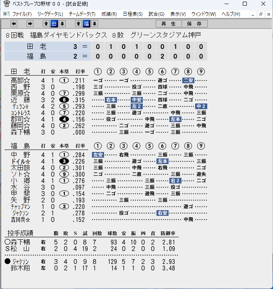Click ジャクソン's 右安 hit in inning 6
The height and width of the screenshot is (289, 273).
(x=163, y=213)
